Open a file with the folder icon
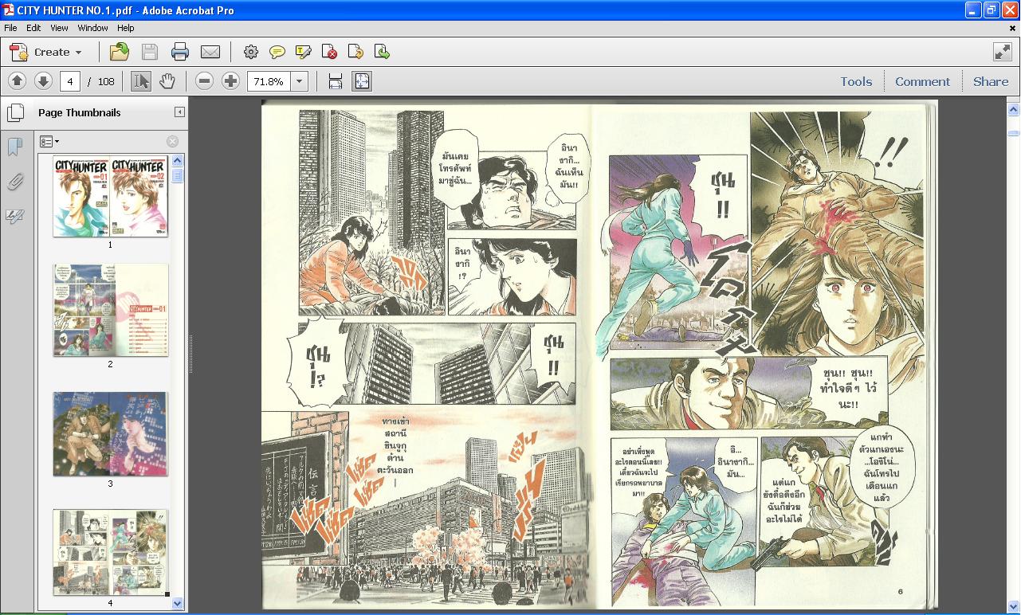The width and height of the screenshot is (1021, 615). tap(120, 53)
